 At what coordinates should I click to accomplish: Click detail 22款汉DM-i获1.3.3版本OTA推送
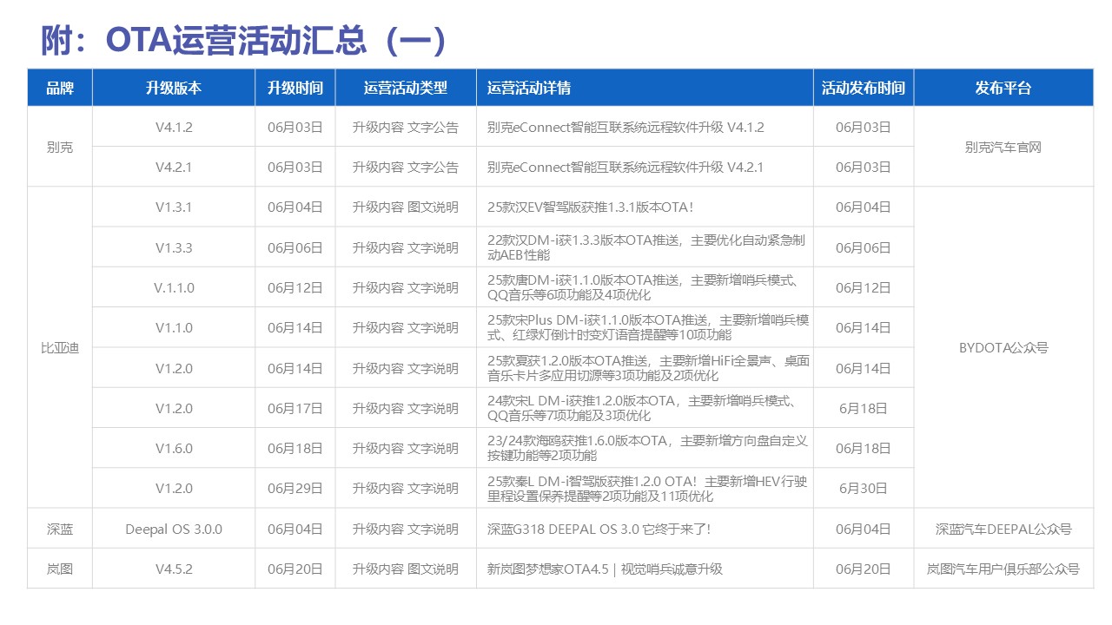click(x=645, y=247)
